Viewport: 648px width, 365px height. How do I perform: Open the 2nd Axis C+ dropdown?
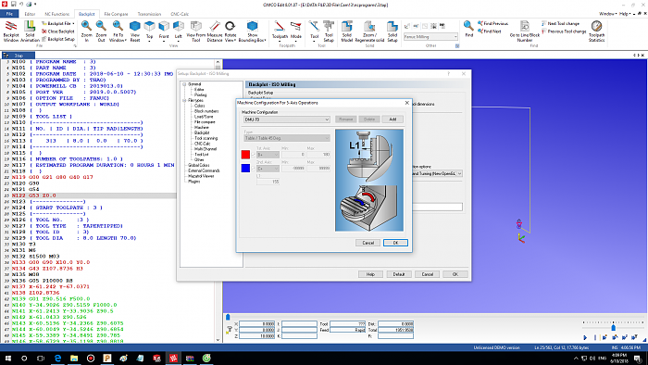coord(268,169)
